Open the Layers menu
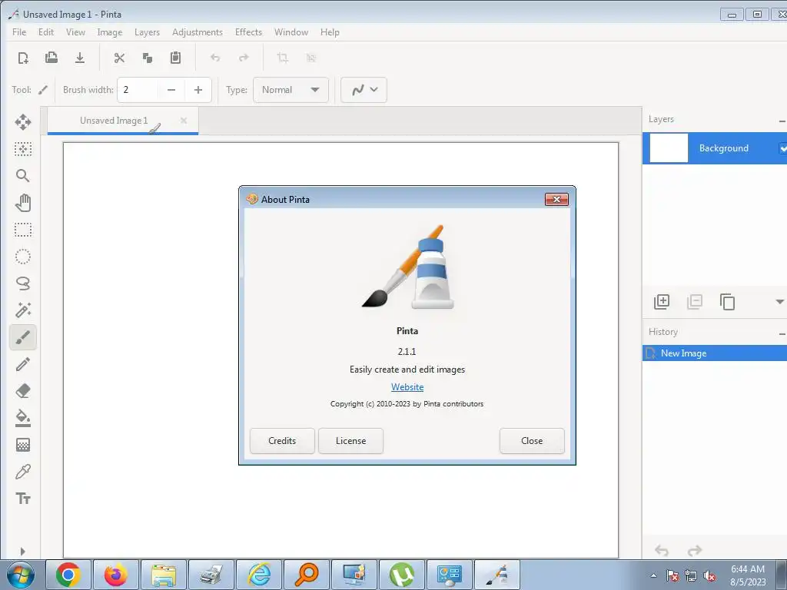 click(x=147, y=32)
